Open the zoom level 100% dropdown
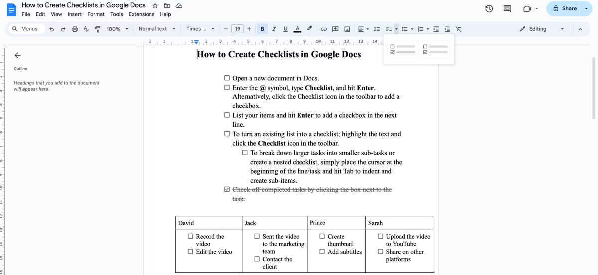Image resolution: width=598 pixels, height=275 pixels. pyautogui.click(x=118, y=29)
